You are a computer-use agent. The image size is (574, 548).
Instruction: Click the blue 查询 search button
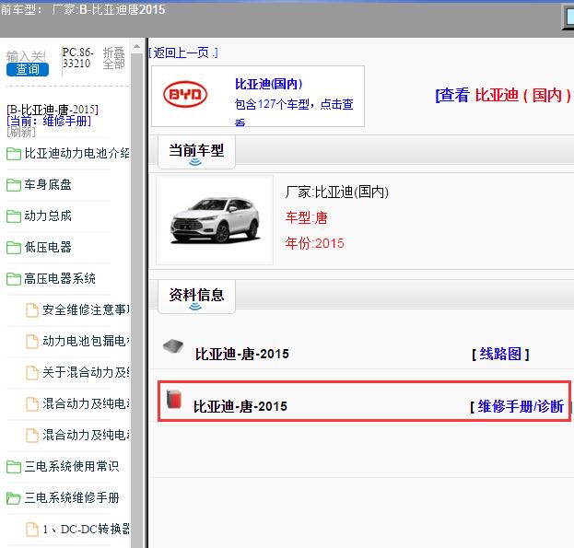tap(28, 69)
